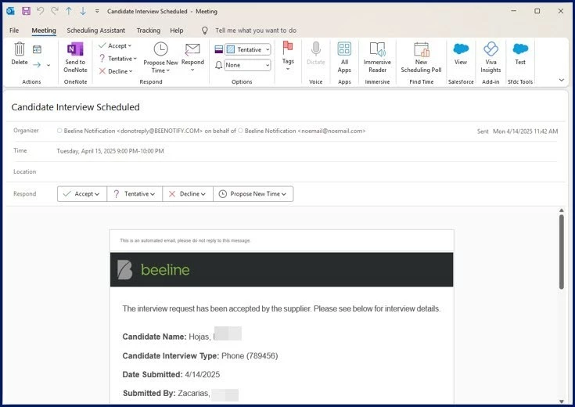Screen dimensions: 575x407
Task: Click the Redo arrow icon
Action: click(x=55, y=11)
